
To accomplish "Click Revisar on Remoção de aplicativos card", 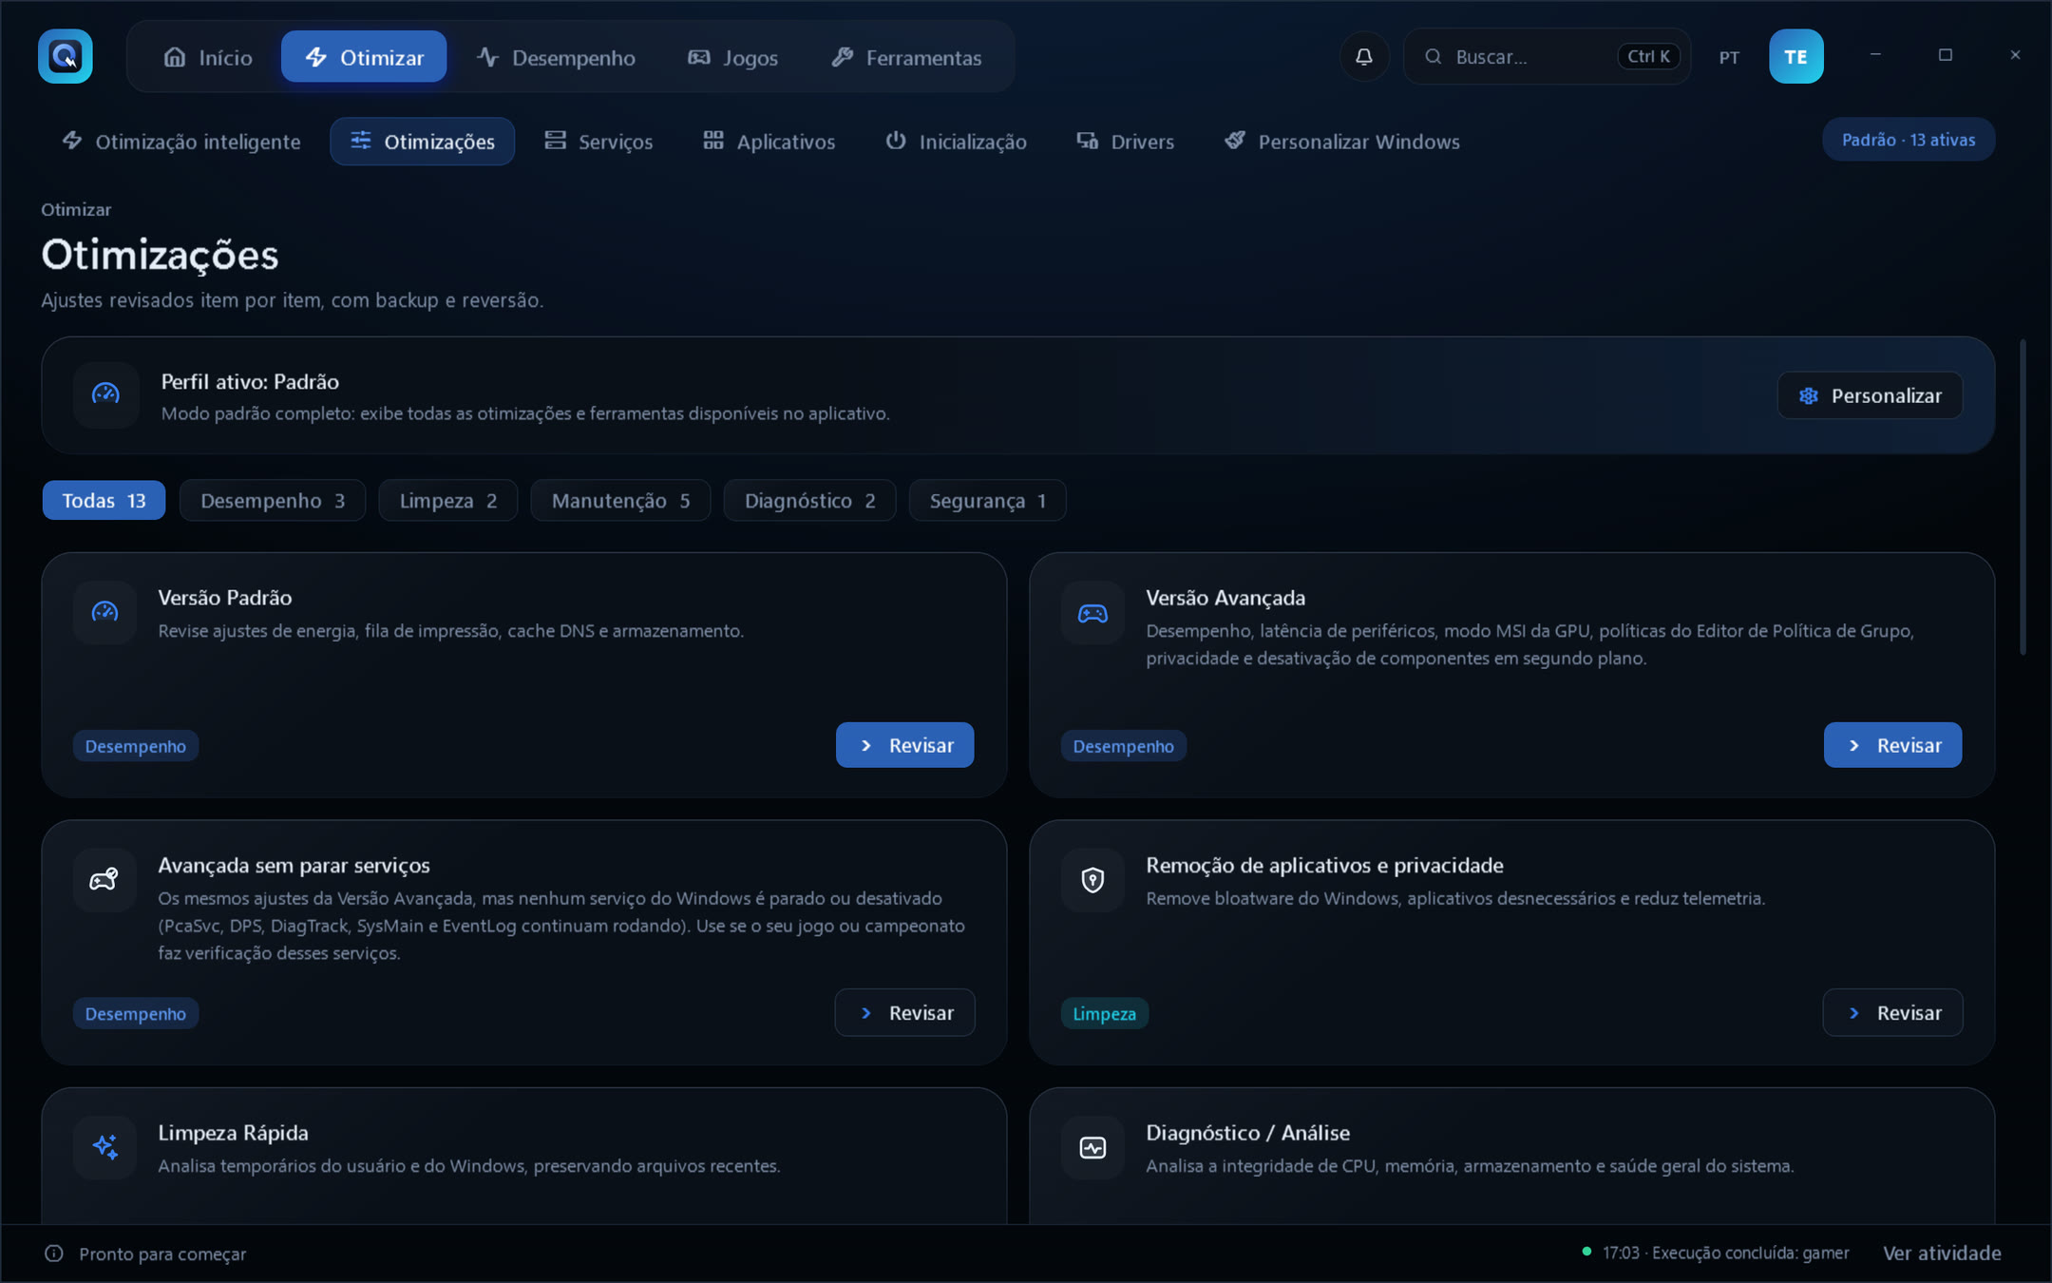I will [x=1892, y=1013].
